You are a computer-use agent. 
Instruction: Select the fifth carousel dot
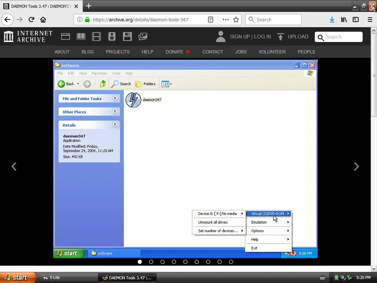[x=186, y=262]
